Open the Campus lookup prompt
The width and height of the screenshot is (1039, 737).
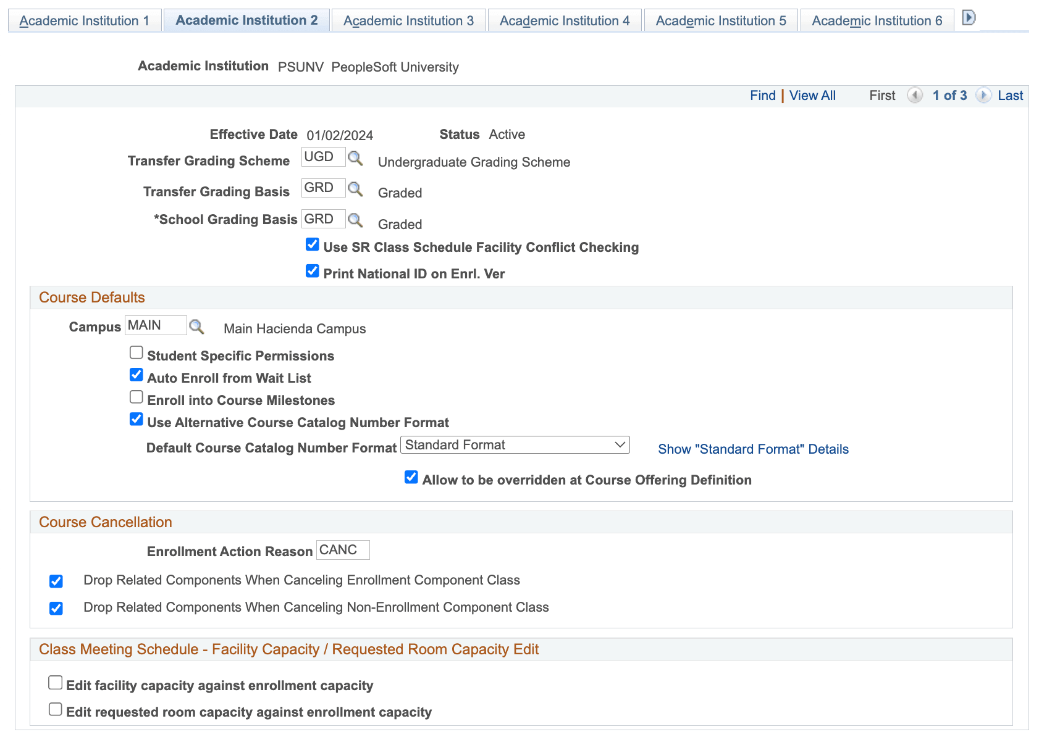[x=197, y=326]
